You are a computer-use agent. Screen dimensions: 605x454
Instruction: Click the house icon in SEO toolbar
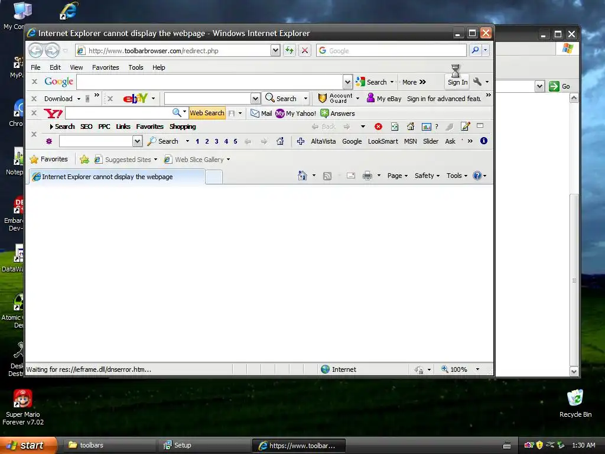[x=411, y=127]
